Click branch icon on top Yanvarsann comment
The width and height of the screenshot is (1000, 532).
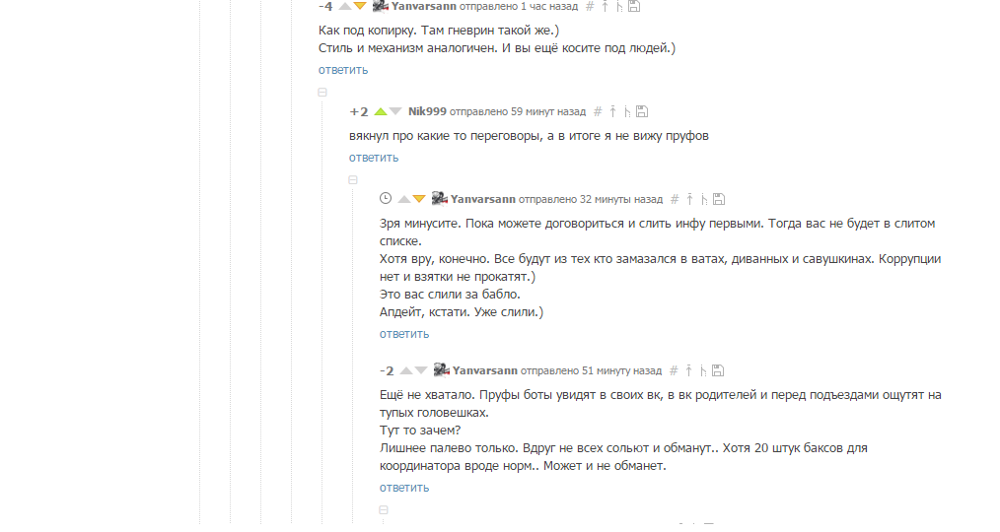pos(618,6)
